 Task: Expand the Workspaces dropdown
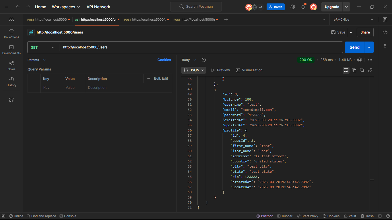pos(66,7)
